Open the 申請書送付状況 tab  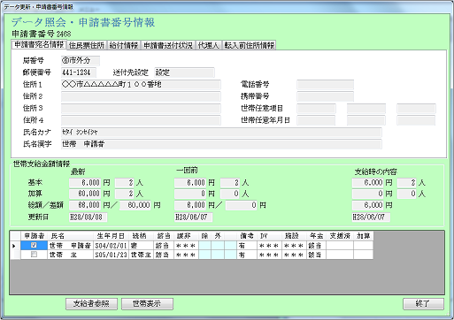[x=168, y=45]
